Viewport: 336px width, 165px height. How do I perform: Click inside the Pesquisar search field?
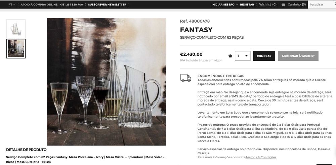pos(322,4)
